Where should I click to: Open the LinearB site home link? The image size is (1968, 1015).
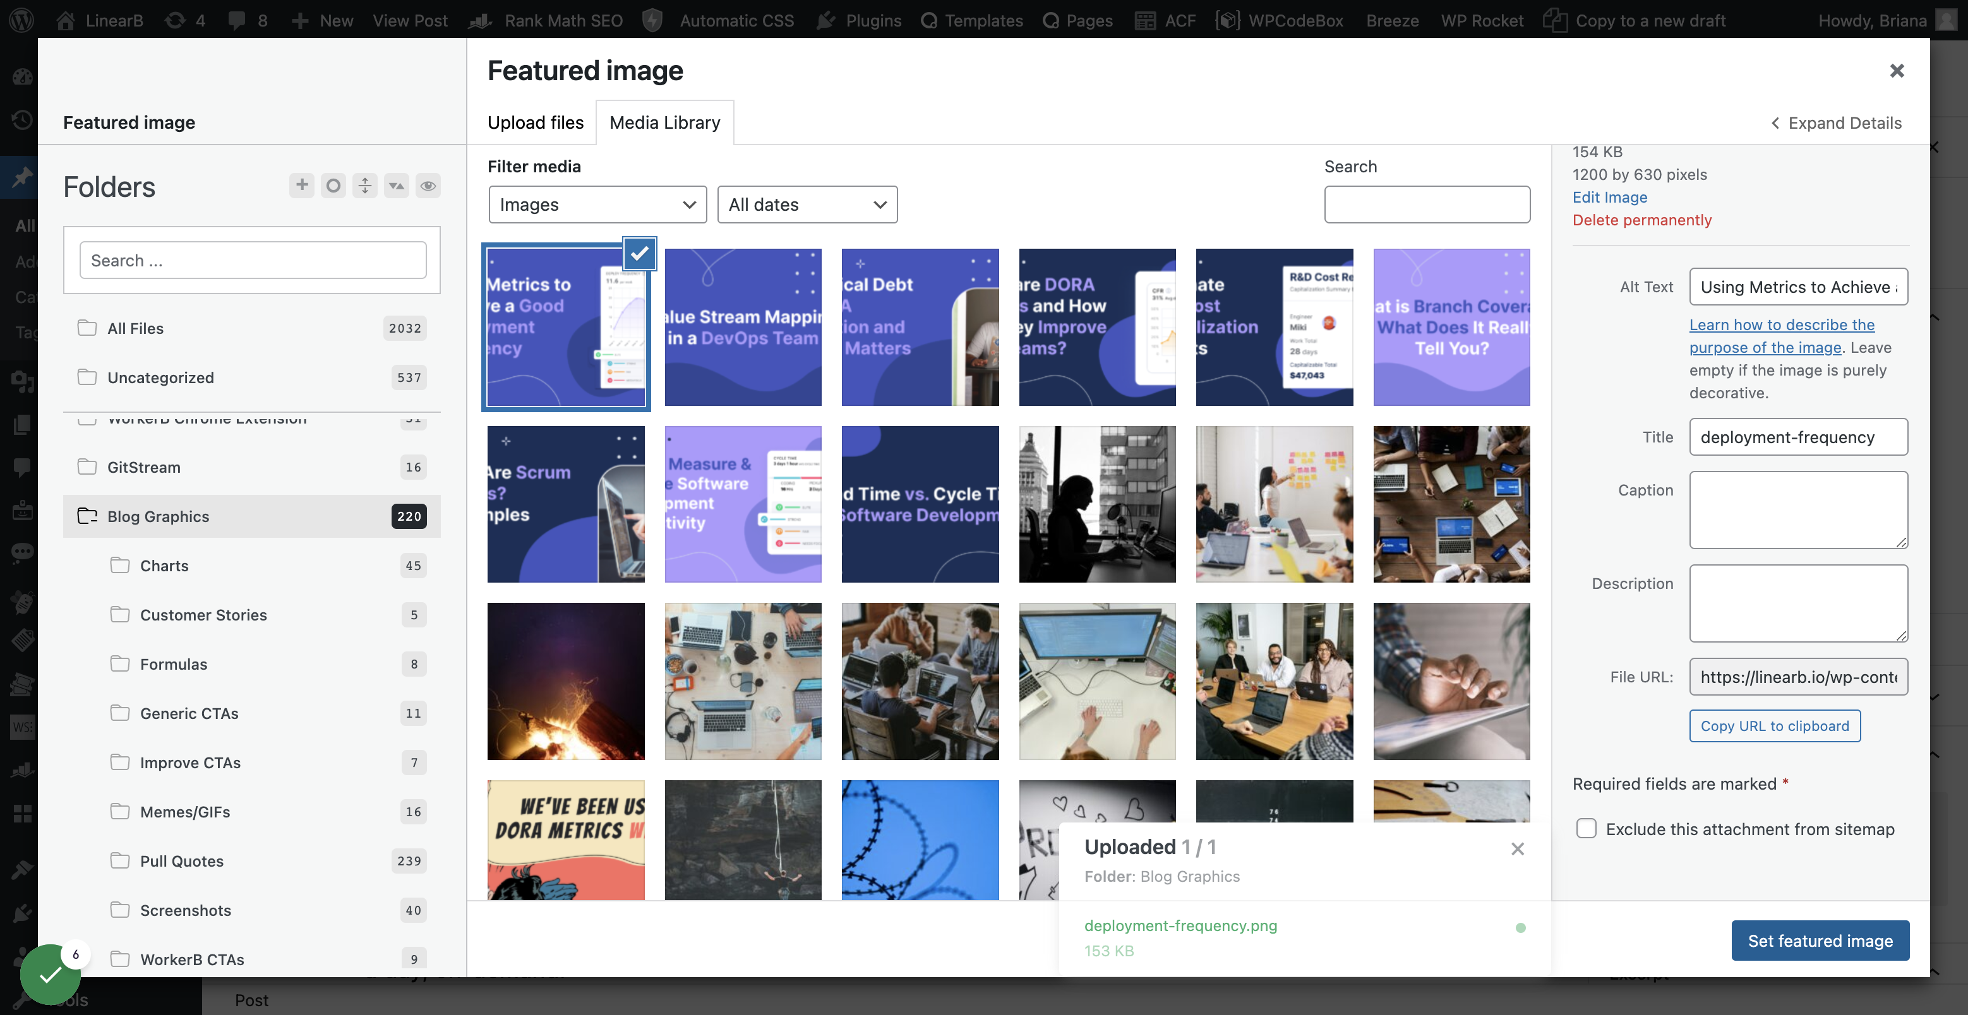[99, 20]
